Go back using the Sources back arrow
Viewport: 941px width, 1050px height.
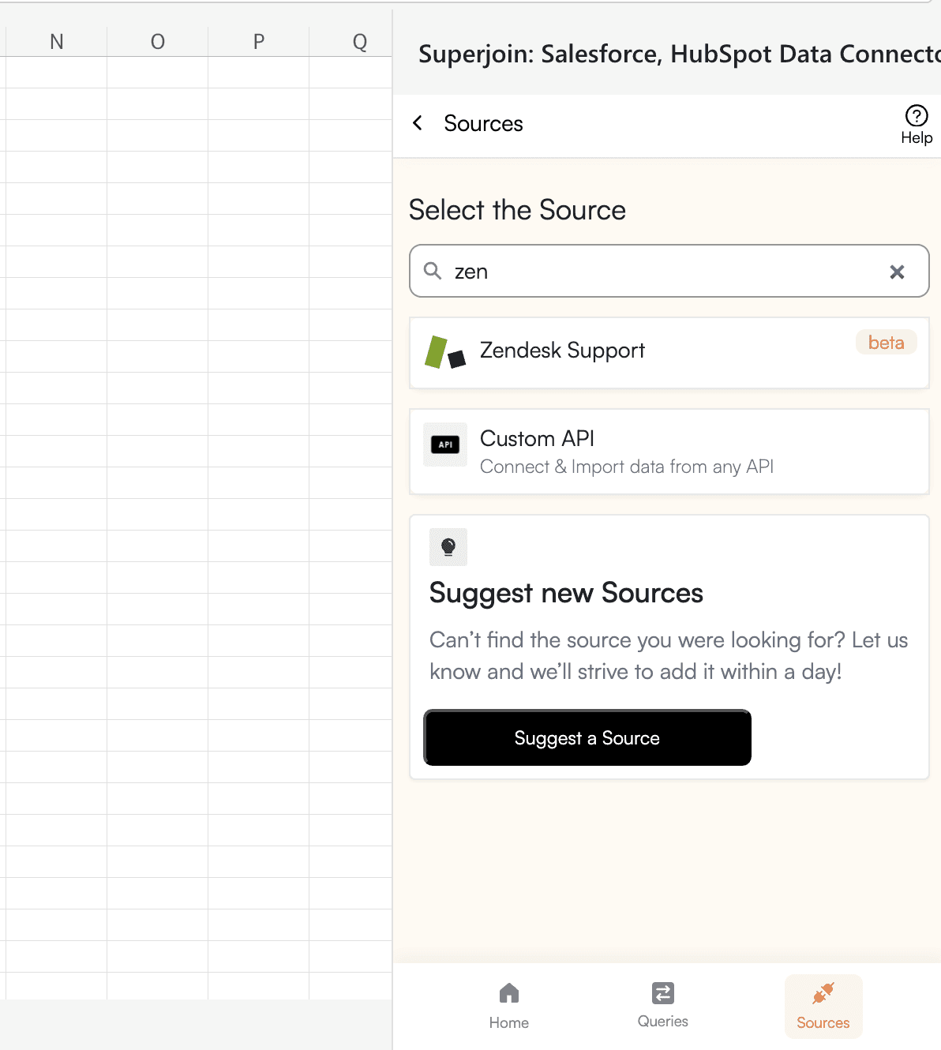[418, 123]
